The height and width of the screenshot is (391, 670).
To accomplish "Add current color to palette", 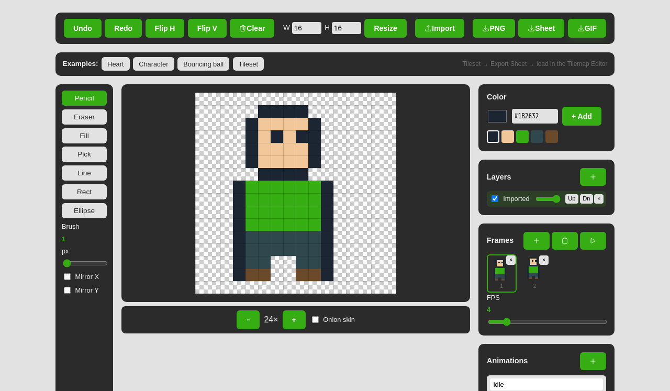I will coord(582,116).
